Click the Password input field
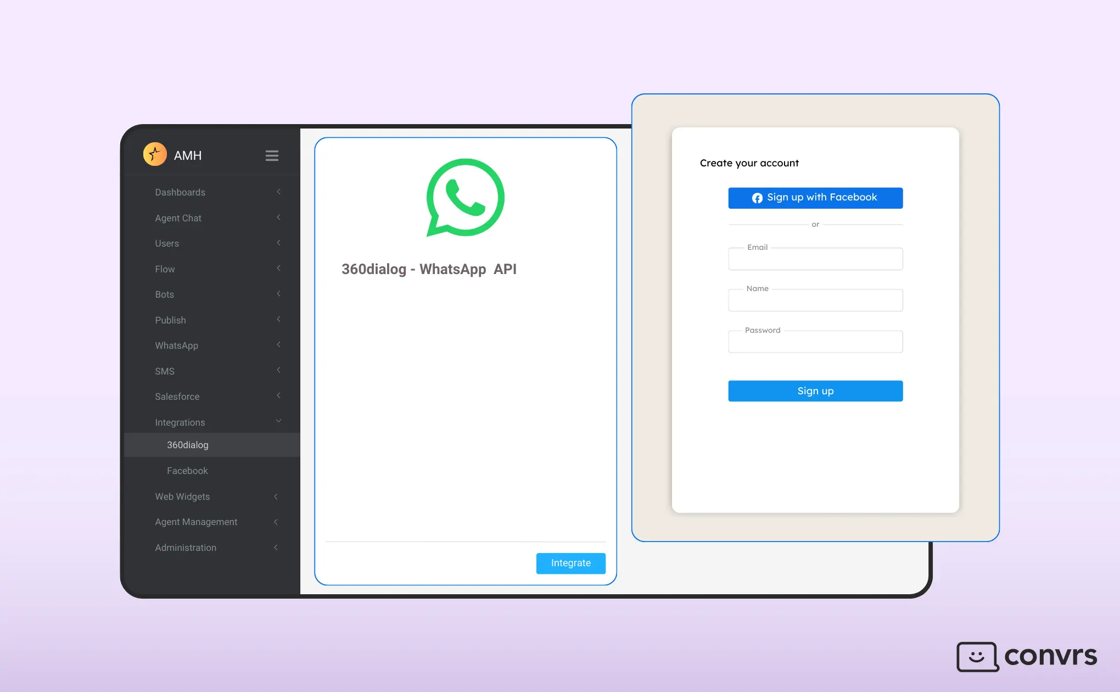Viewport: 1120px width, 692px height. [x=815, y=342]
